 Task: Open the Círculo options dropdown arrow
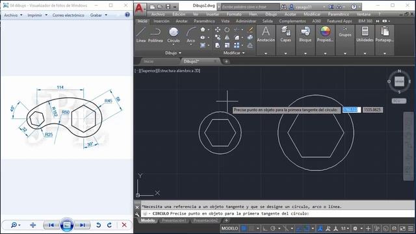pos(174,45)
